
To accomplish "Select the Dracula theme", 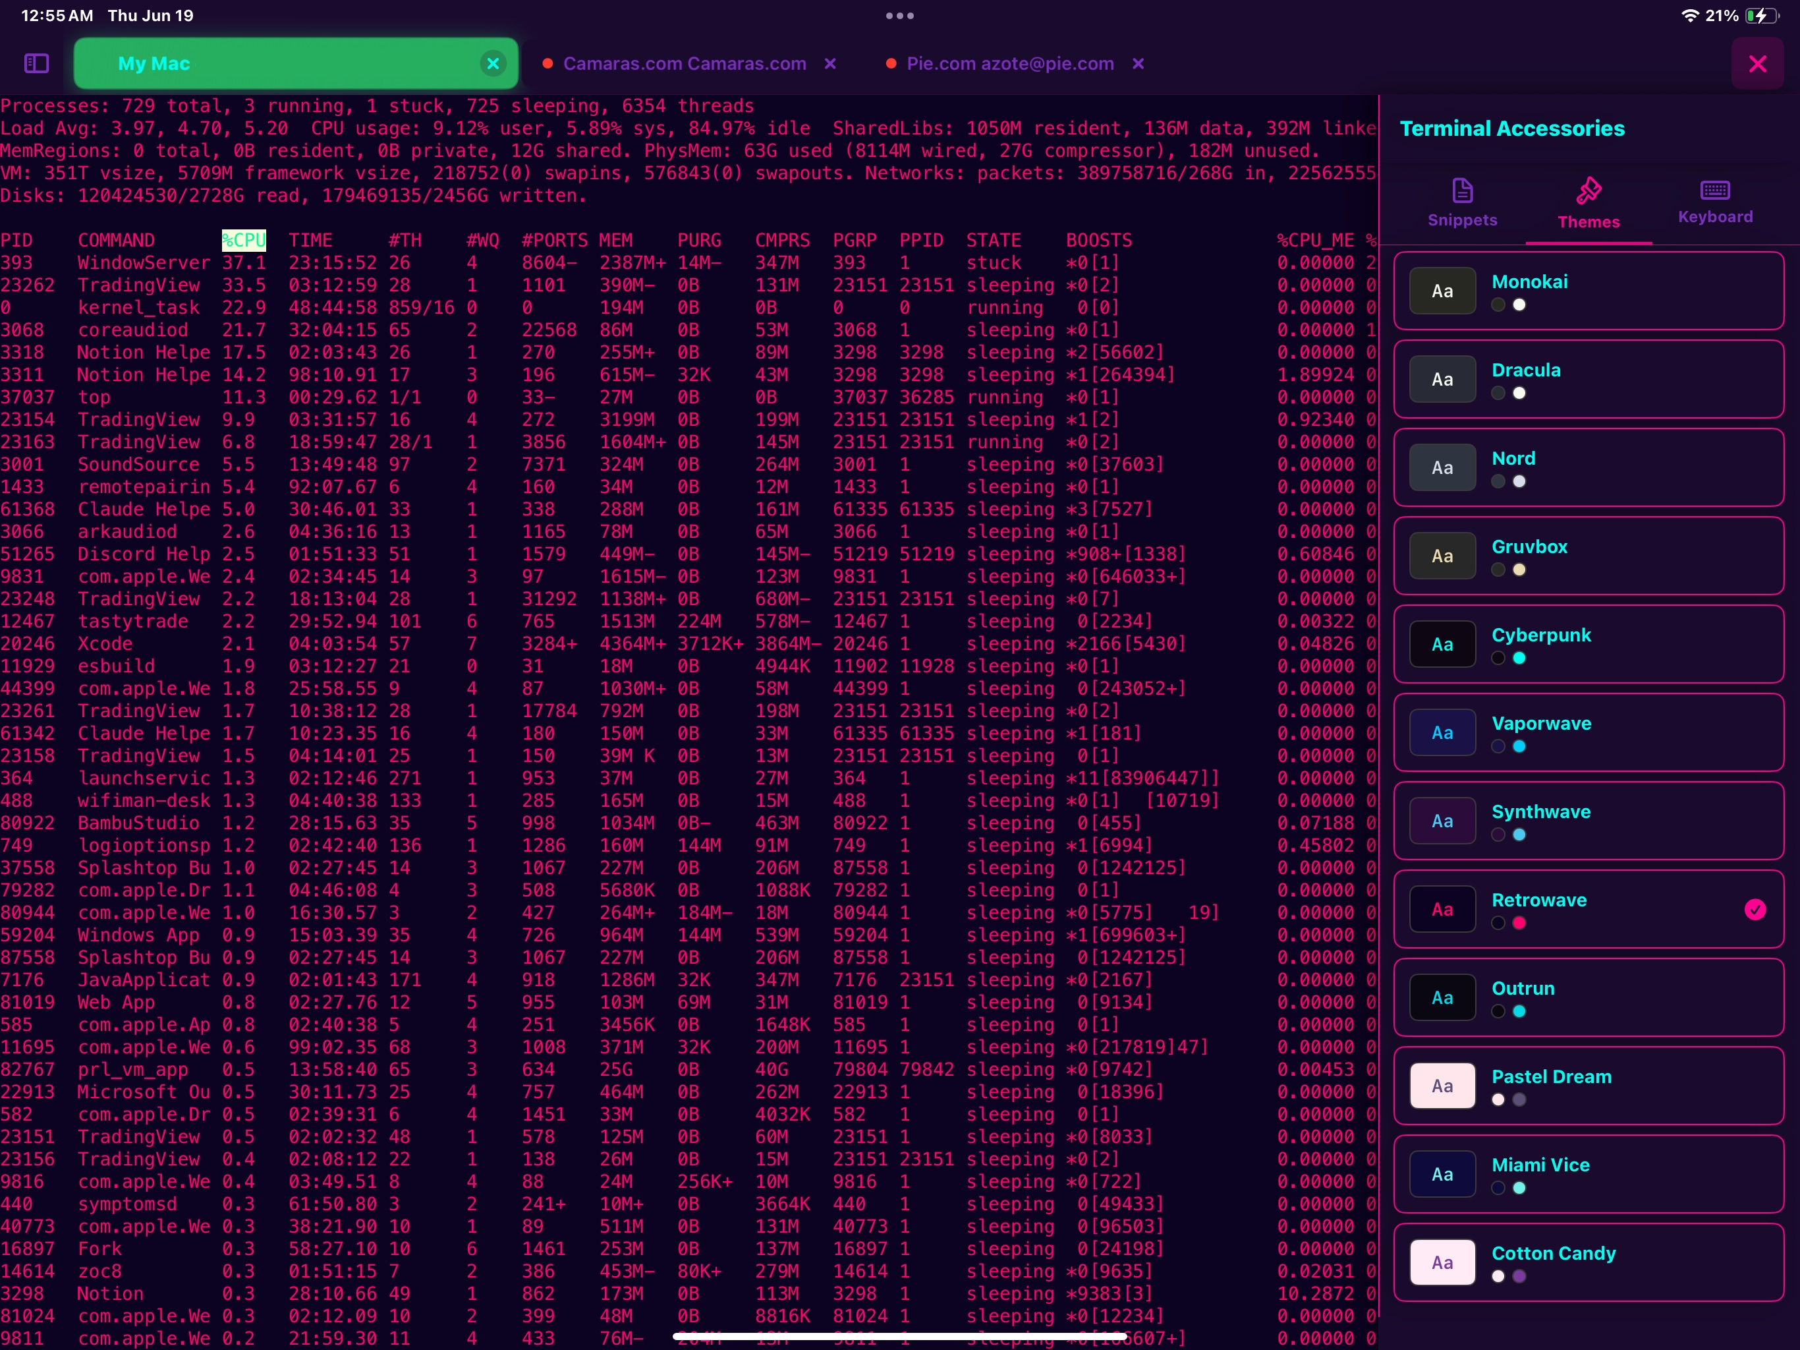I will [1589, 378].
